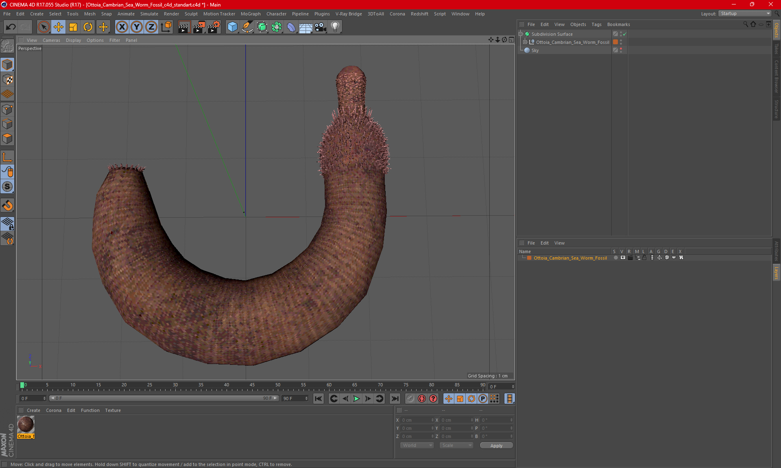Image resolution: width=781 pixels, height=468 pixels.
Task: Add a Light object
Action: tap(335, 27)
